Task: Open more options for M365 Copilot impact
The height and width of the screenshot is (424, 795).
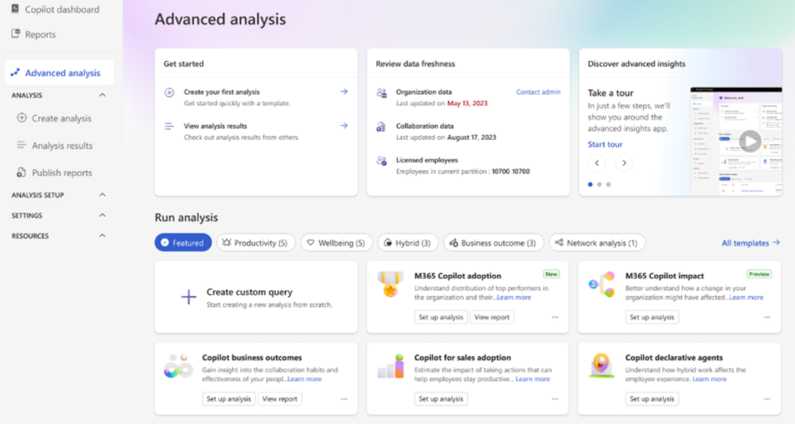Action: point(767,317)
